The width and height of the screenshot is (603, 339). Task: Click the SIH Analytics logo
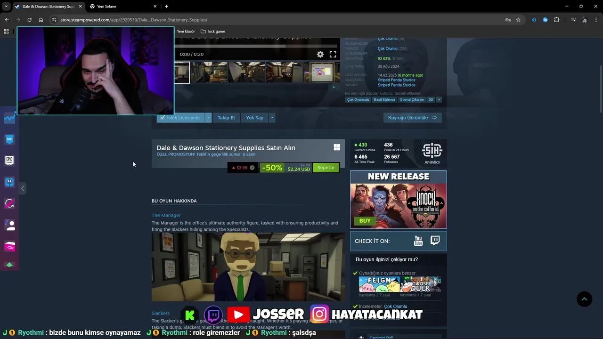pos(432,154)
